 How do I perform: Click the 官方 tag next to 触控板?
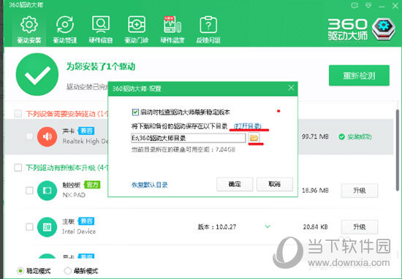click(x=92, y=185)
